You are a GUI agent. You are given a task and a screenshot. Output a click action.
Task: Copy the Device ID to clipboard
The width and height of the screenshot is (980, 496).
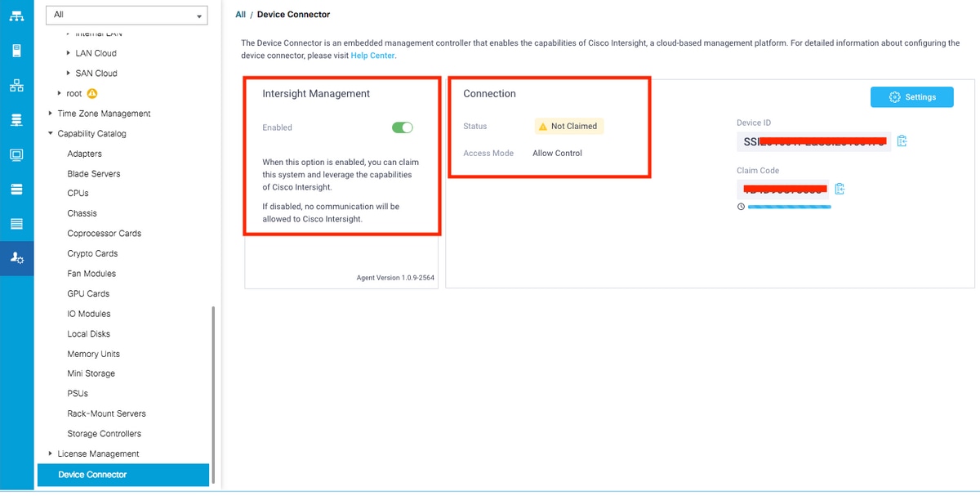tap(902, 141)
